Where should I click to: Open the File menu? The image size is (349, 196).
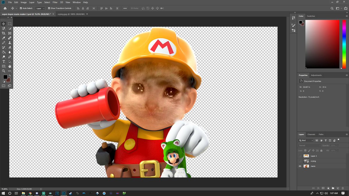coord(10,2)
